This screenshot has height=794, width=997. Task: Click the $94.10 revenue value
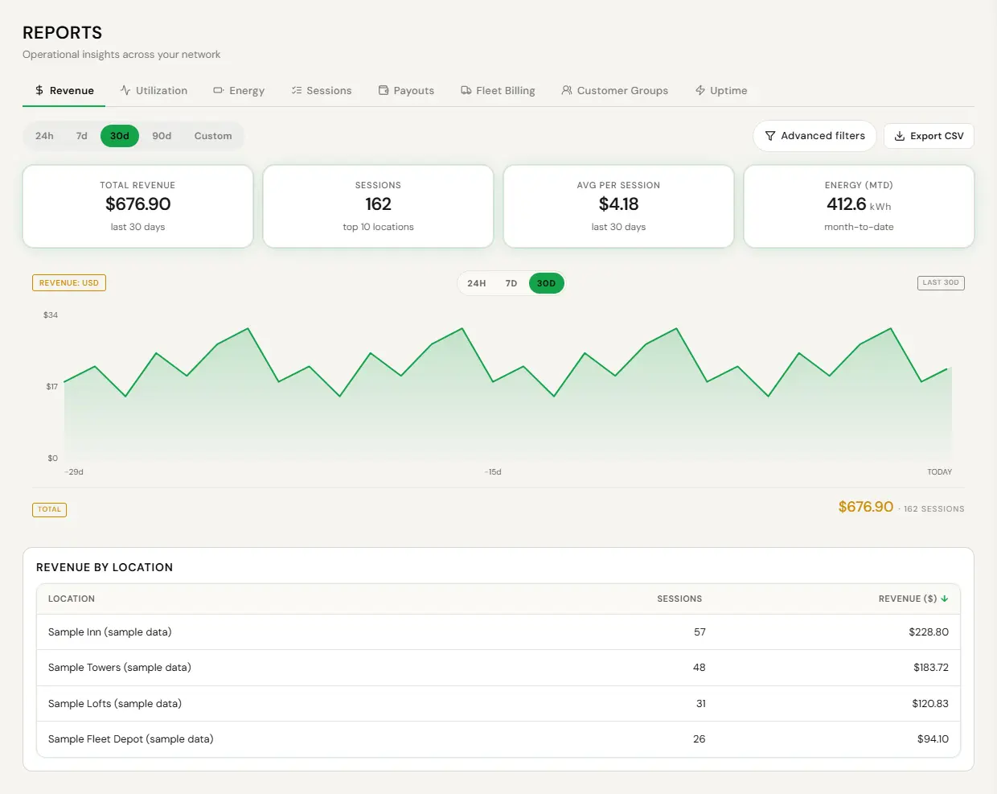[933, 739]
